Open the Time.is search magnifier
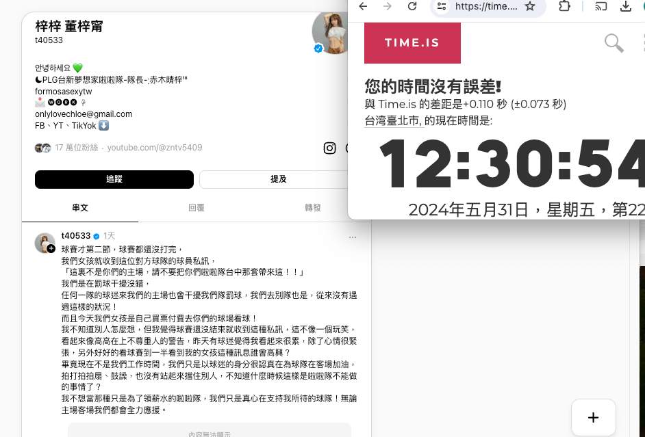The height and width of the screenshot is (437, 645). (x=614, y=43)
